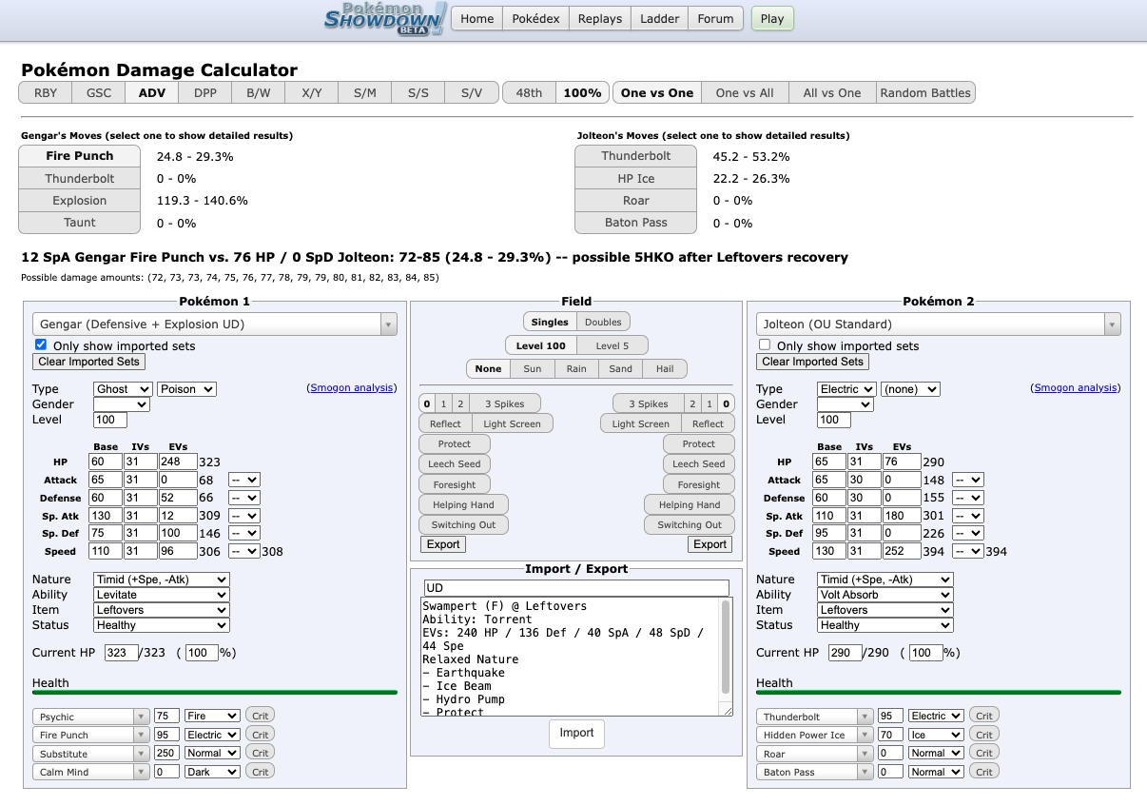Open Ladder in top navigation
The height and width of the screenshot is (806, 1147).
(x=659, y=18)
